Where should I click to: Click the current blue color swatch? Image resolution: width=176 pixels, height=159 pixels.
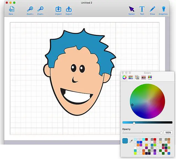pos(125,141)
